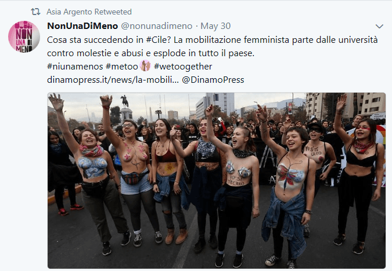
Task: Click the retweet icon above the tweet
Action: click(x=35, y=12)
